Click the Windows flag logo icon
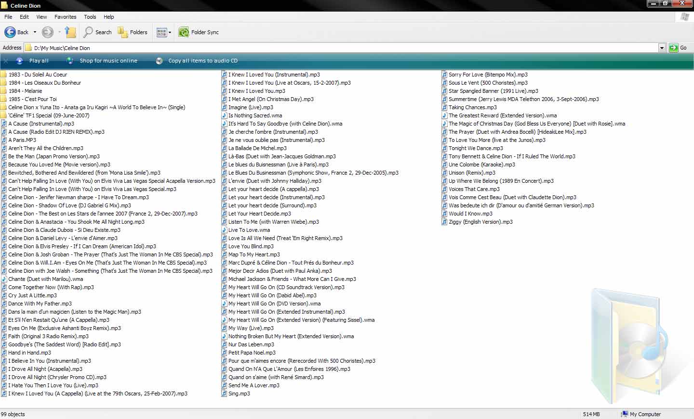Image resolution: width=694 pixels, height=419 pixels. pos(684,17)
